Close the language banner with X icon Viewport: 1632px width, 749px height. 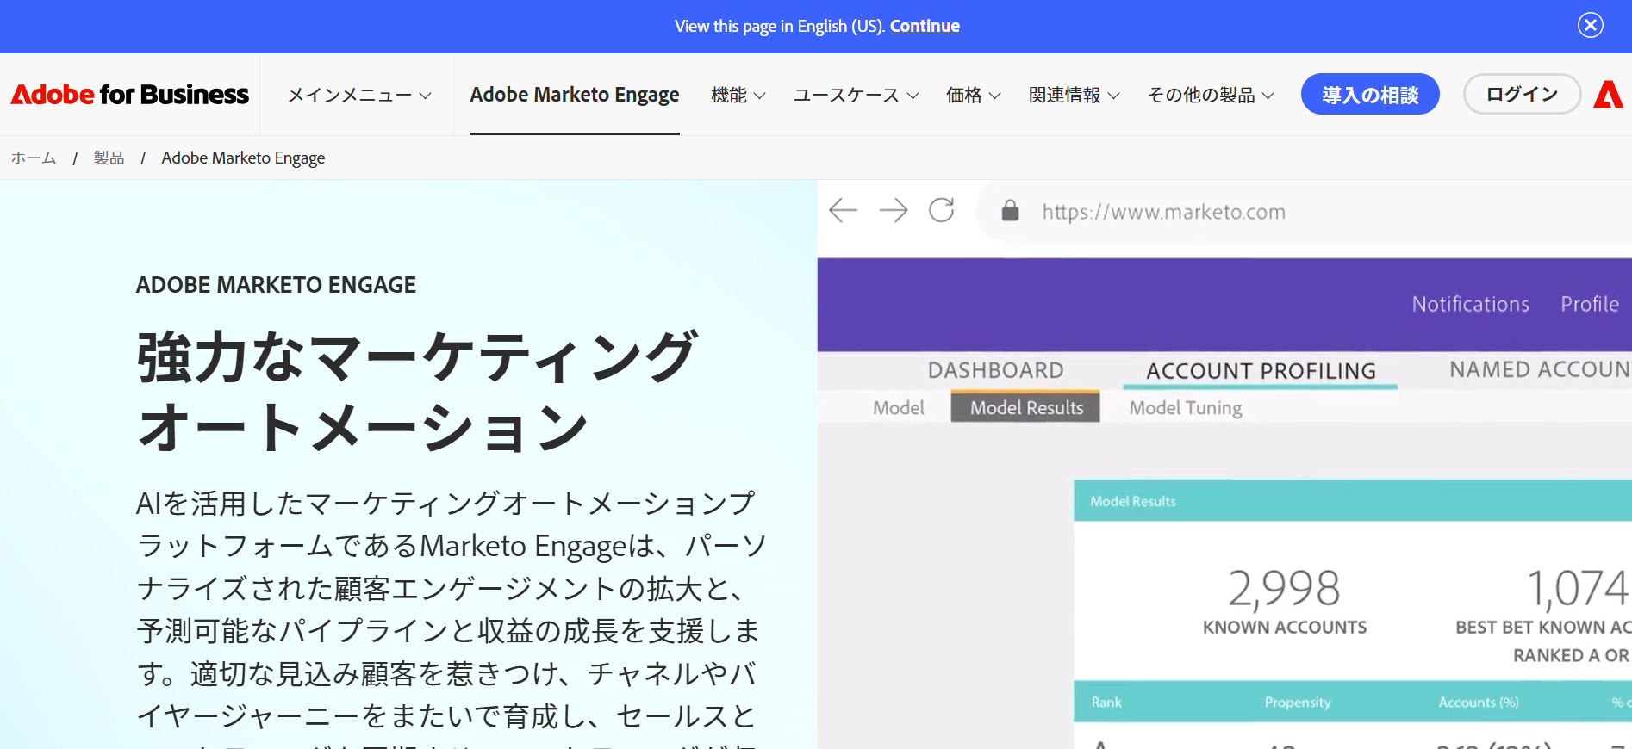click(x=1590, y=25)
